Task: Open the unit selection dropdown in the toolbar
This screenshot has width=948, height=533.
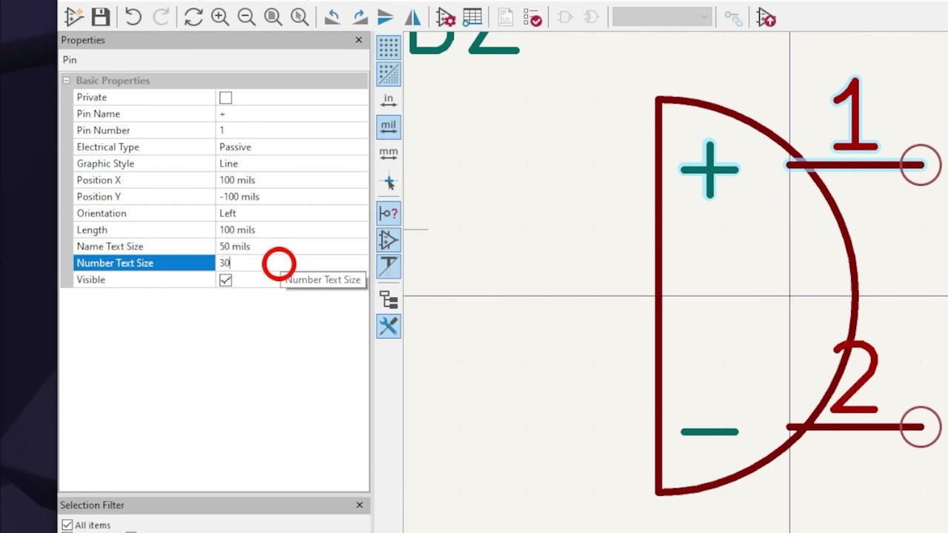Action: point(662,17)
